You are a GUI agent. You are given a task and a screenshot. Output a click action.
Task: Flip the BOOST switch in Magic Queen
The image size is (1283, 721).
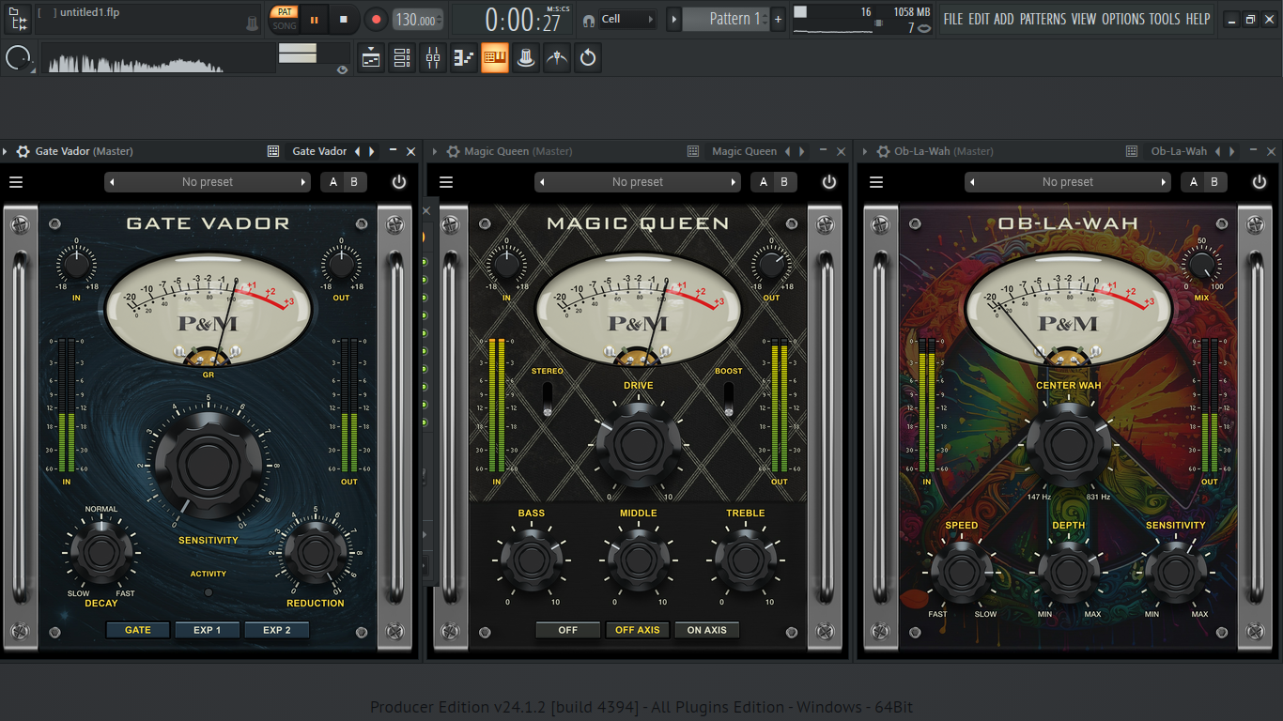coord(728,399)
